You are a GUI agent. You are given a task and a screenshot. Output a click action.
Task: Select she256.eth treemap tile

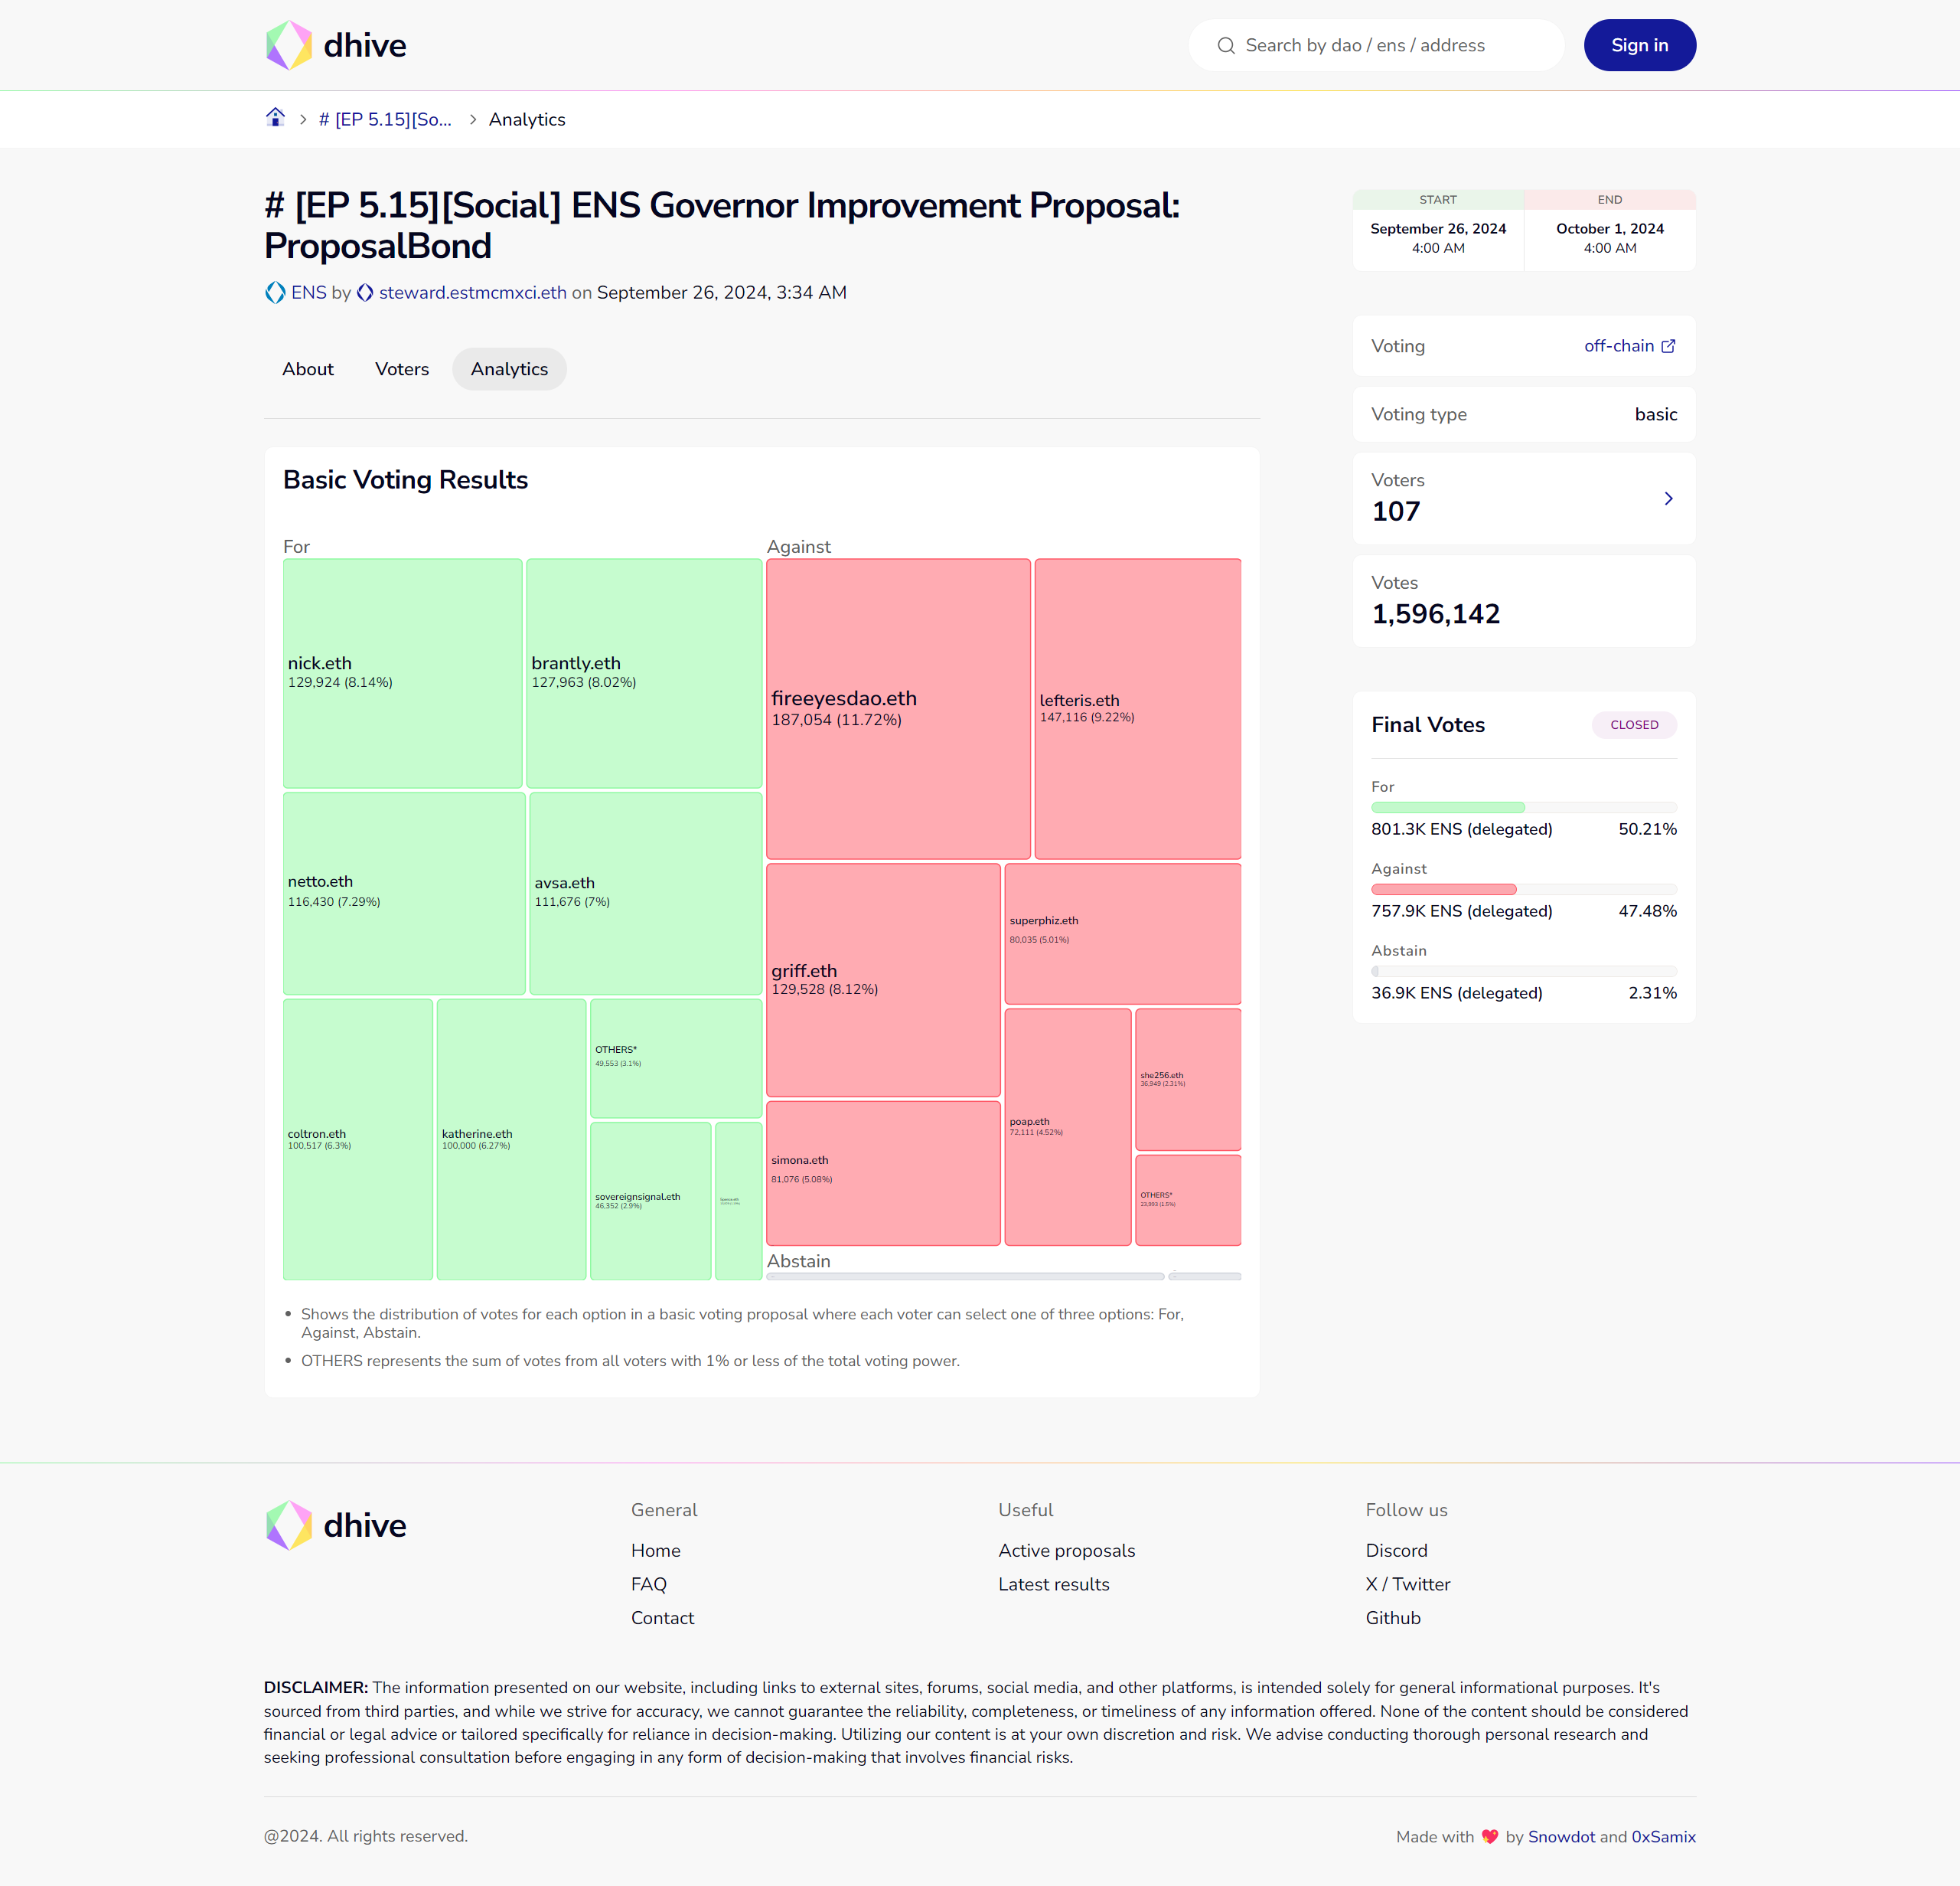1188,1080
